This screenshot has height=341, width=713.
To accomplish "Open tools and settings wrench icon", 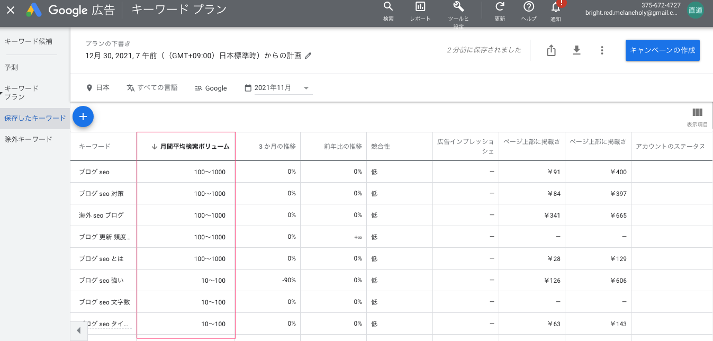I will (458, 7).
